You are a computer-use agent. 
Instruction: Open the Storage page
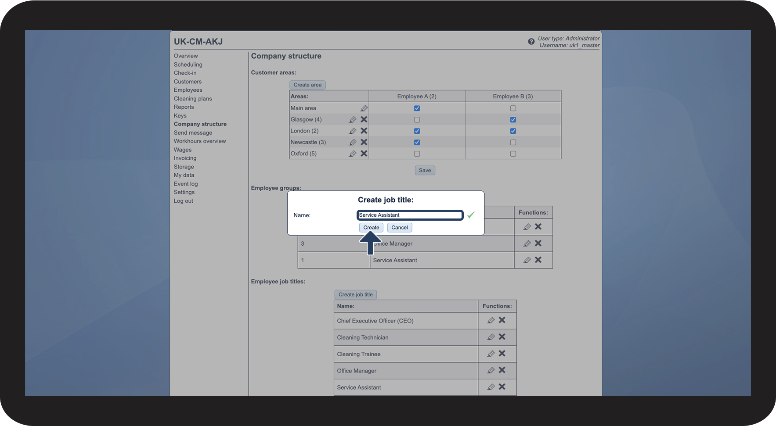pos(184,167)
